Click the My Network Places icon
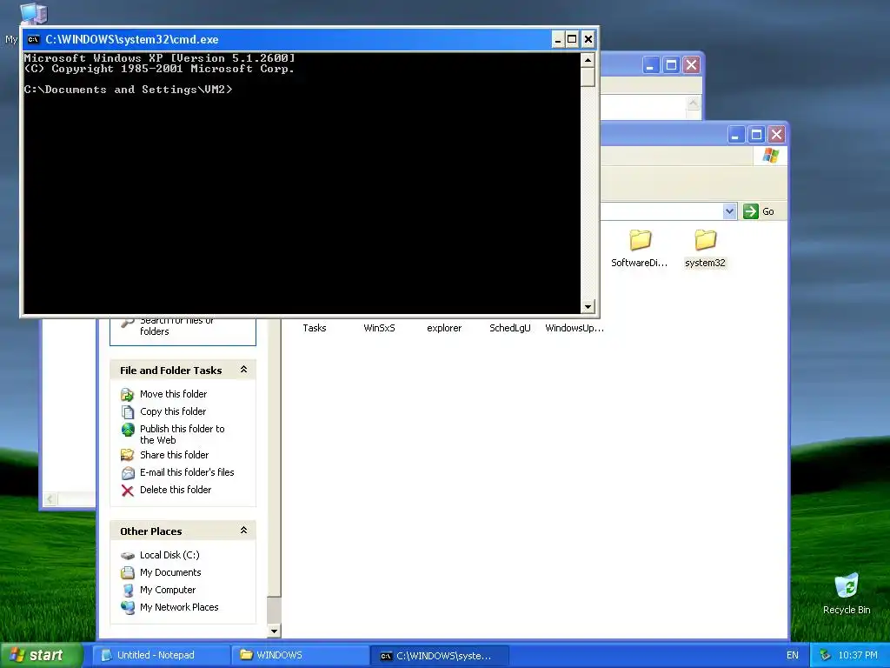 (x=128, y=608)
